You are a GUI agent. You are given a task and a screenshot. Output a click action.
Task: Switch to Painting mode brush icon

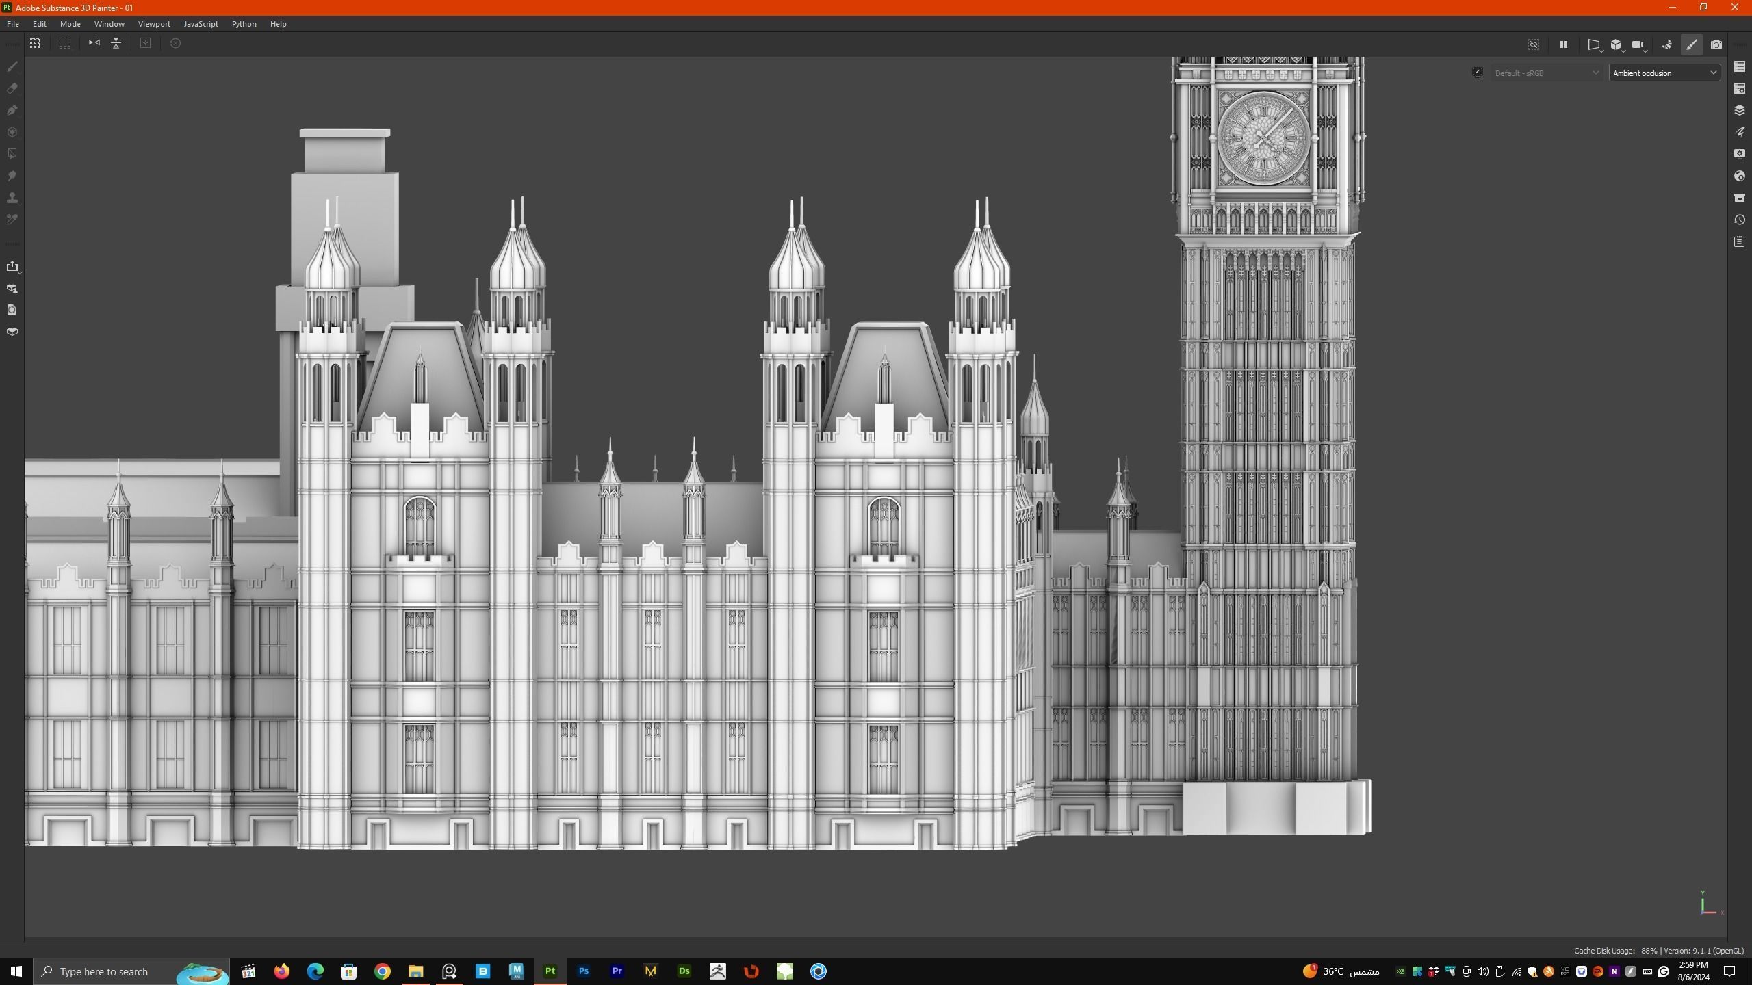pyautogui.click(x=1691, y=44)
